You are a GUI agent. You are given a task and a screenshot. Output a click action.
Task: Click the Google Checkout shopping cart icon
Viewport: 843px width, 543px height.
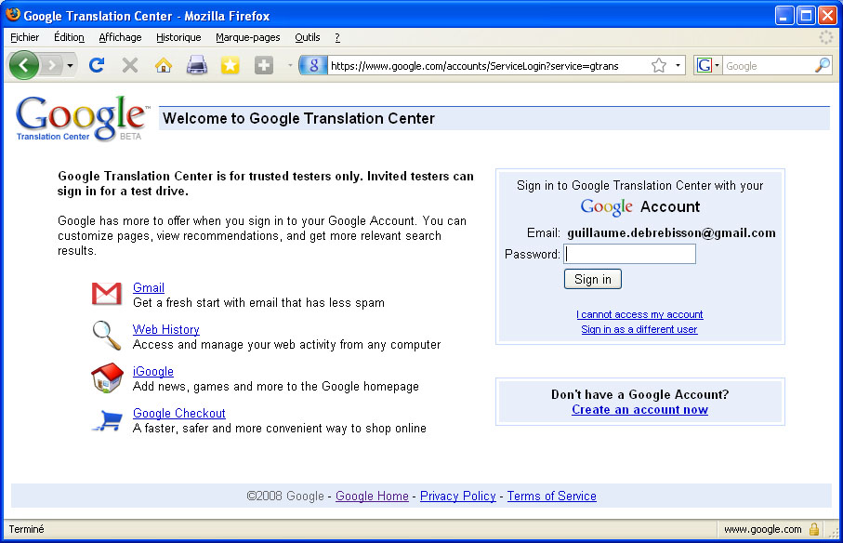point(108,420)
